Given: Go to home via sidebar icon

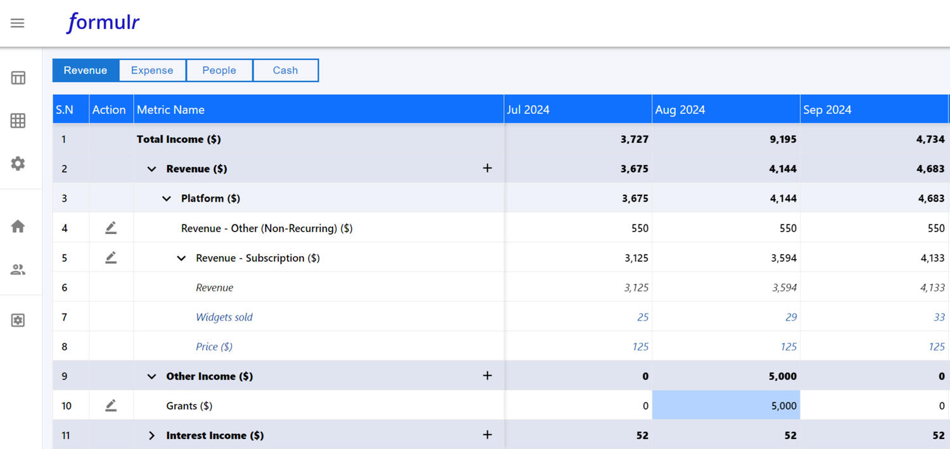Looking at the screenshot, I should click(18, 226).
